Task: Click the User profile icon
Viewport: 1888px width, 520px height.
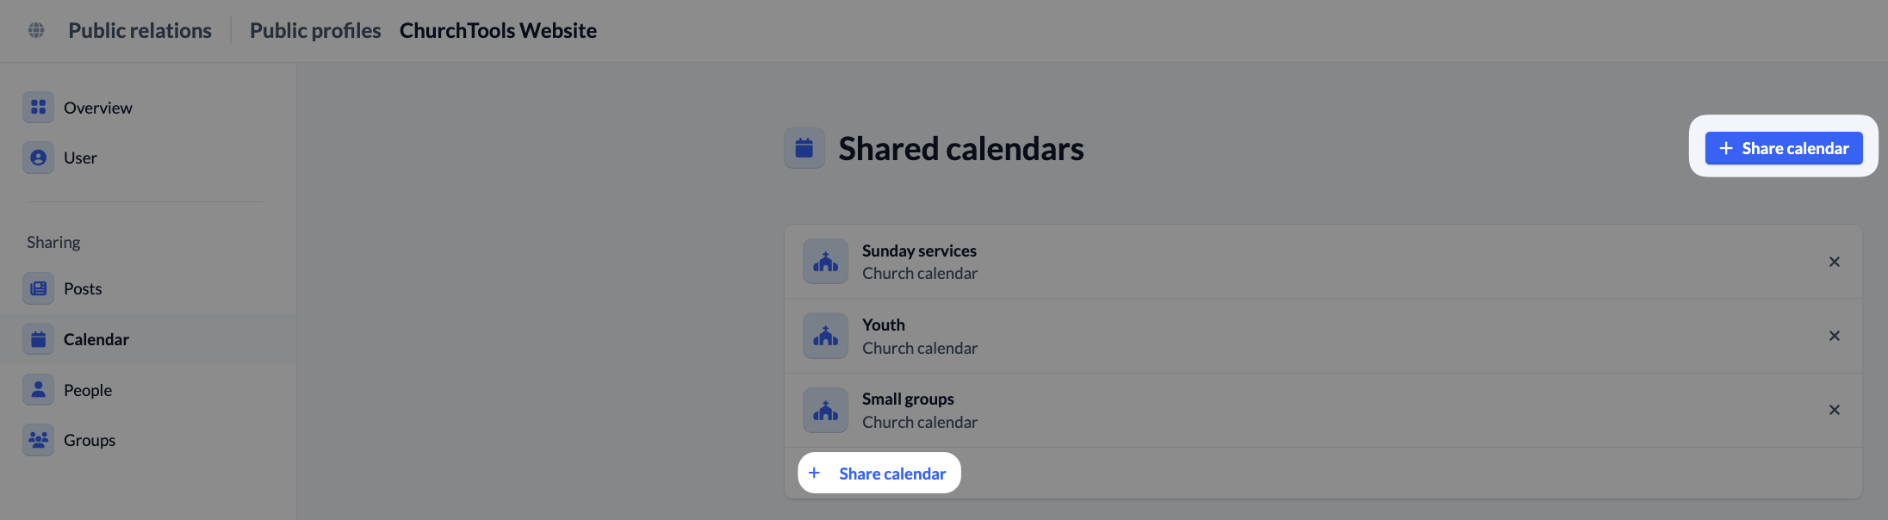Action: pyautogui.click(x=38, y=158)
